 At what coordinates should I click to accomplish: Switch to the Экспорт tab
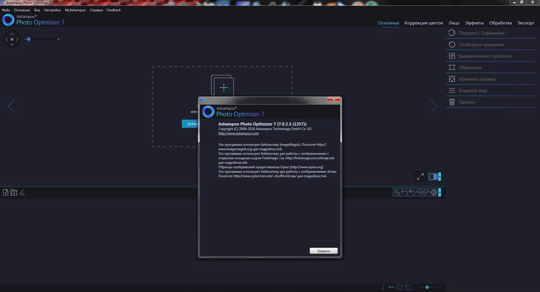[526, 23]
